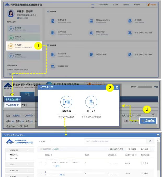163x177 pixels.
Task: Close the 添加成果方式 dialog
Action: click(117, 87)
